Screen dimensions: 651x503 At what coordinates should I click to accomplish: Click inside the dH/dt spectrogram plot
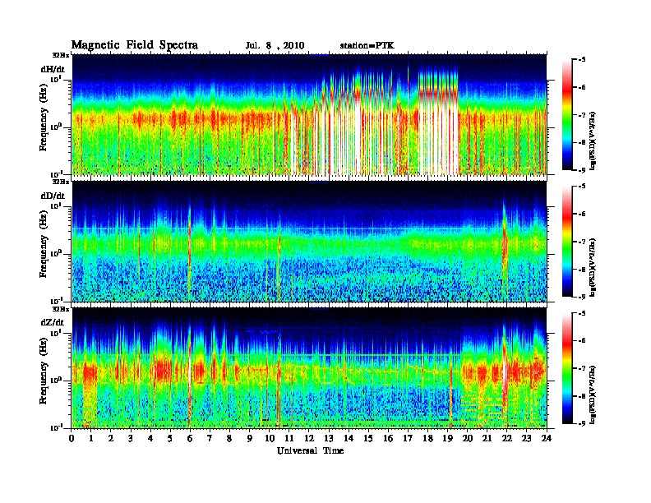[309, 114]
